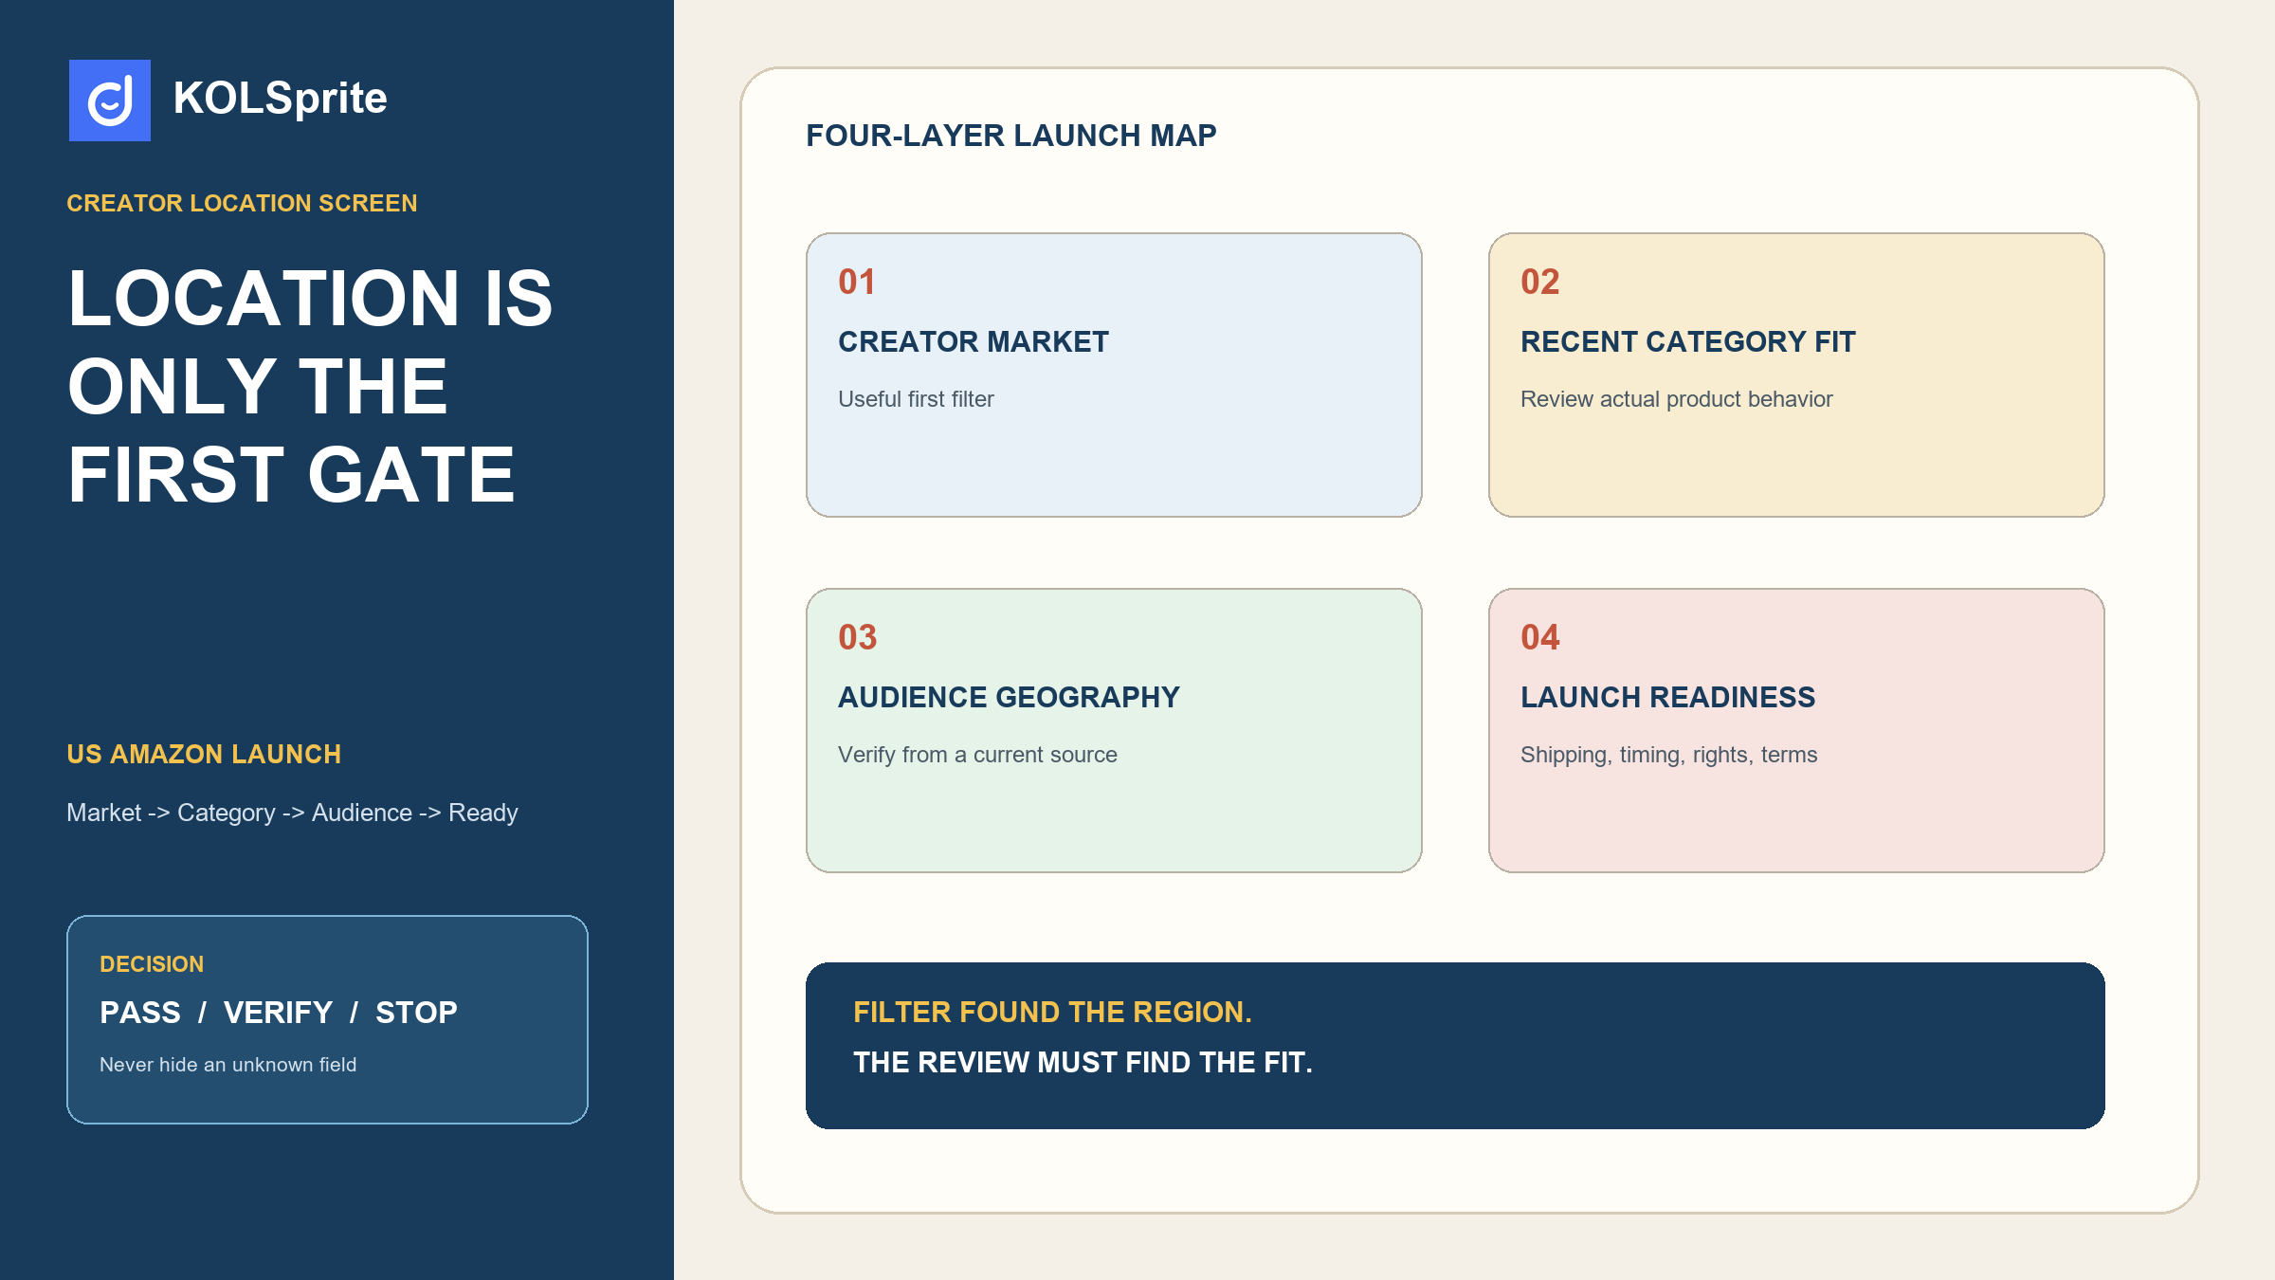Choose the PASS decision option
The height and width of the screenshot is (1280, 2275).
coord(140,1013)
